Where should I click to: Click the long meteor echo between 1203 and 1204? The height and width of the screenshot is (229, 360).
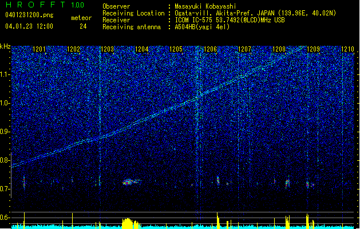(x=131, y=182)
